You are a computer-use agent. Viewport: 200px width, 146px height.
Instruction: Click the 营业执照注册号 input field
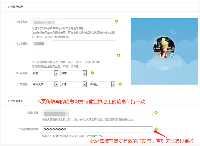pos(97,129)
